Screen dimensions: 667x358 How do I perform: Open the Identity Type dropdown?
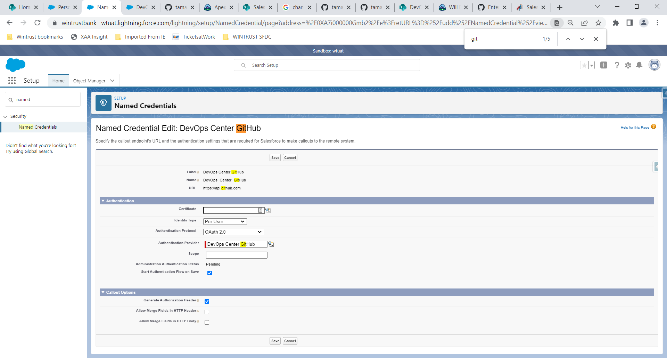click(x=225, y=221)
